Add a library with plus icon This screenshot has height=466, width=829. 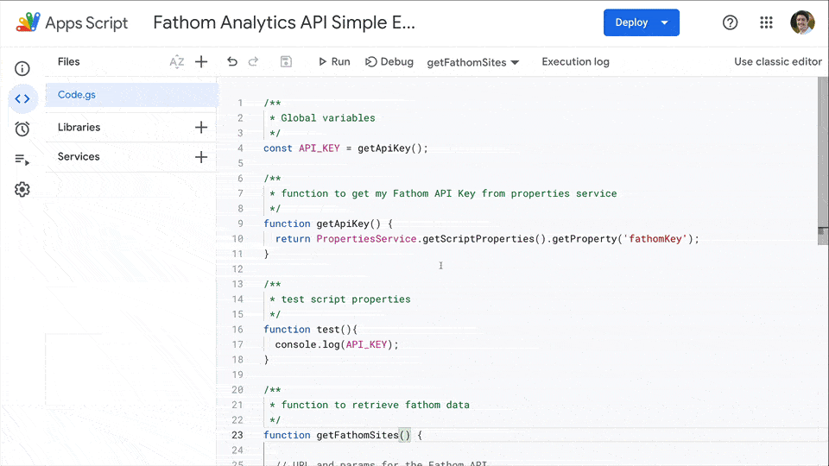point(201,128)
